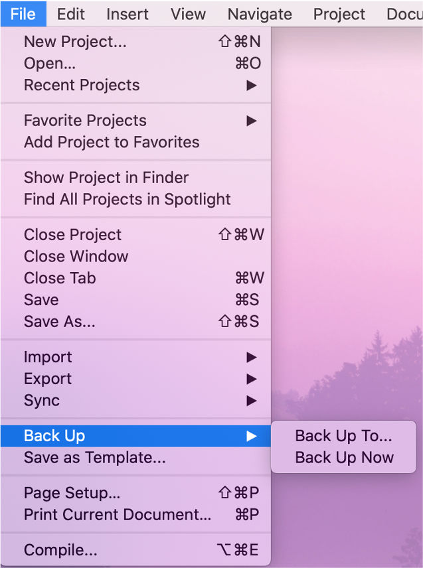Select Compile... menu item
The height and width of the screenshot is (568, 423).
click(x=135, y=550)
